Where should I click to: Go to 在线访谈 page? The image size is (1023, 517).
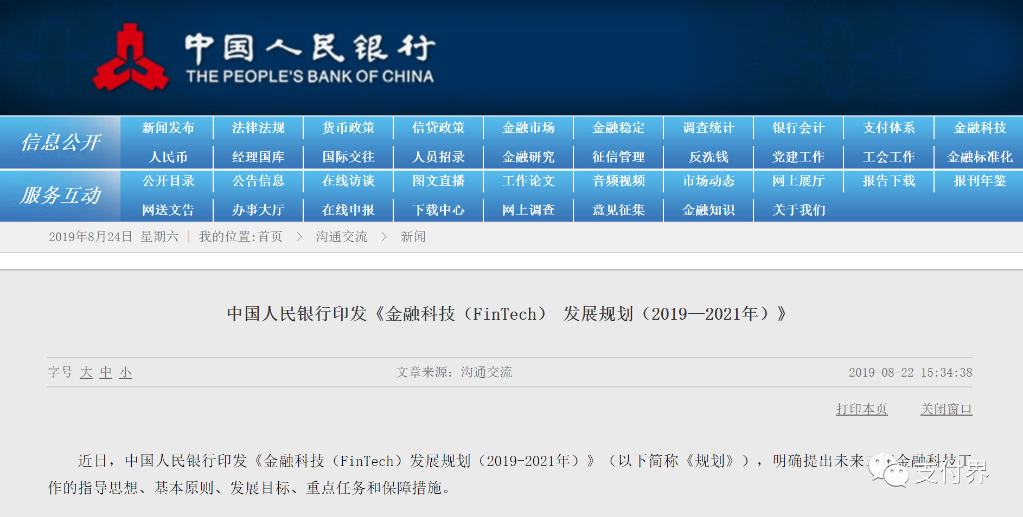click(x=348, y=181)
